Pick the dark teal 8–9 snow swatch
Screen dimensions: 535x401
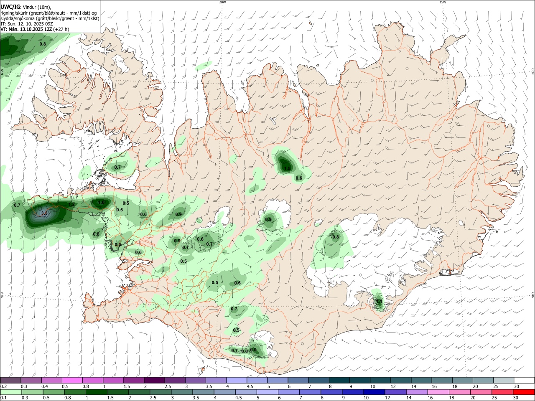point(339,381)
